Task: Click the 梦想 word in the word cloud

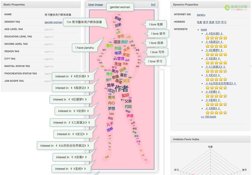Action: point(112,108)
